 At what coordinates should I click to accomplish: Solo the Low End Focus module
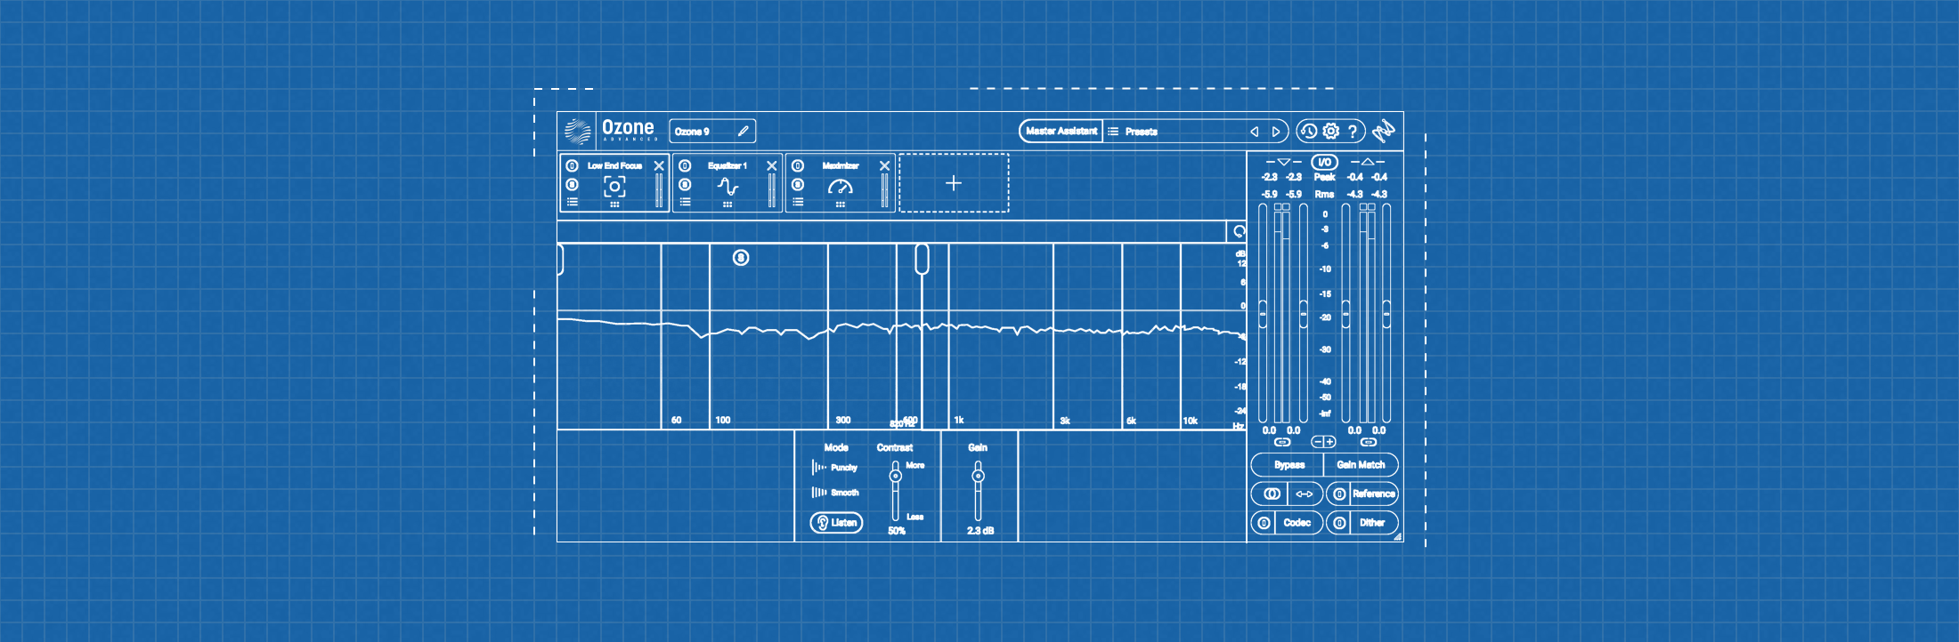573,184
